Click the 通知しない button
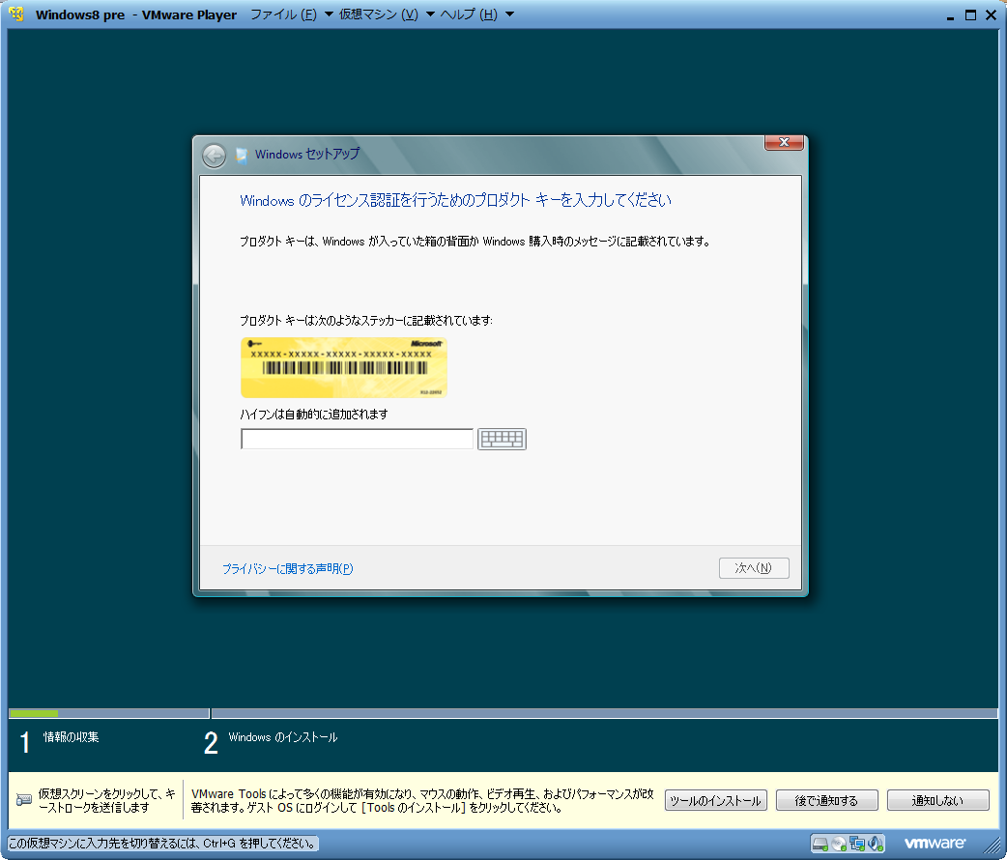The image size is (1007, 860). click(x=937, y=800)
